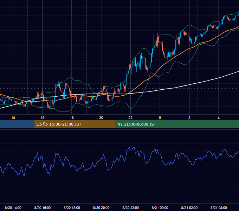Click hour label 2 on price chart axis
The width and height of the screenshot is (239, 211).
point(189,118)
